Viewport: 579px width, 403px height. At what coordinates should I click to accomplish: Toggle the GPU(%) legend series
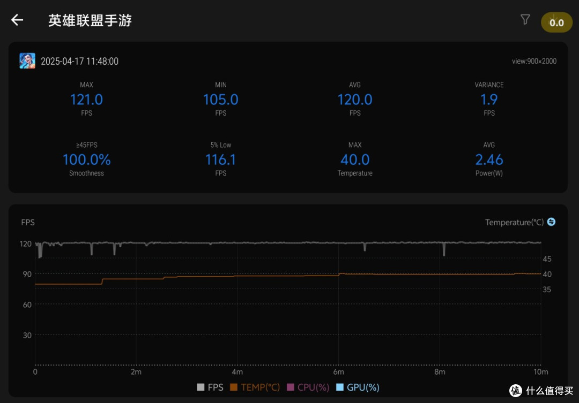(358, 387)
